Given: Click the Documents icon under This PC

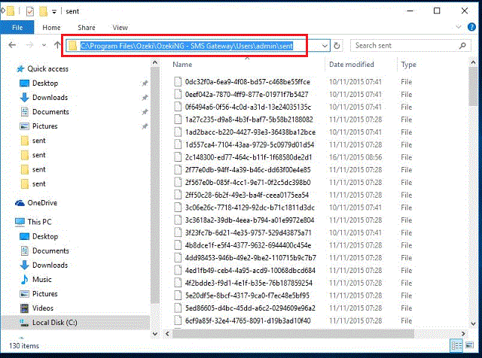Looking at the screenshot, I should point(24,251).
